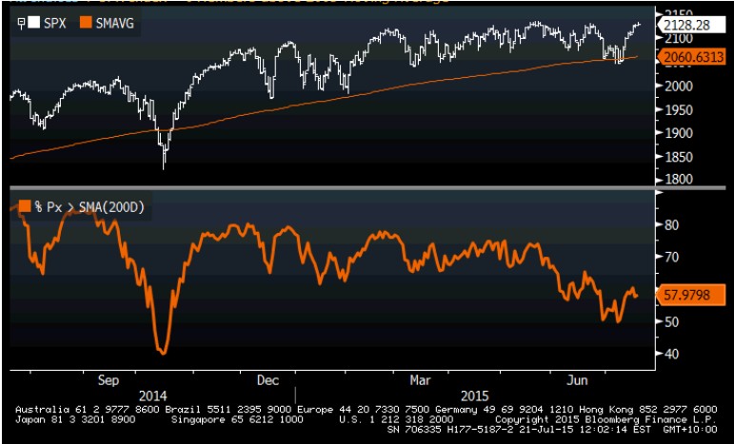
Task: Click the Australia 61 2 9777 8600 contact text
Action: (89, 410)
